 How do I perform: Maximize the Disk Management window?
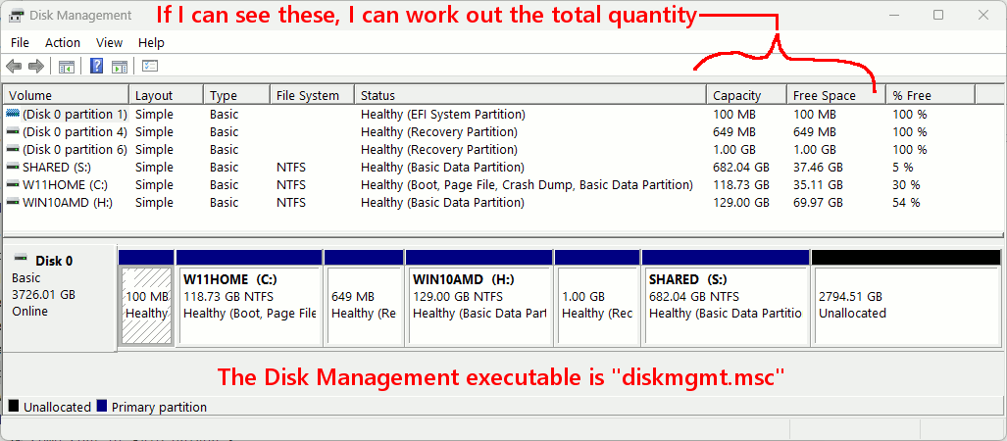[x=938, y=15]
